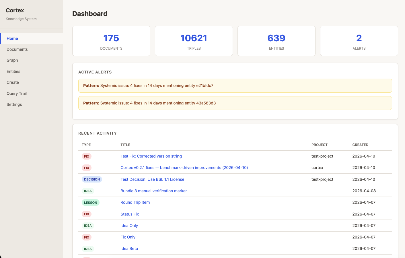Image resolution: width=405 pixels, height=258 pixels.
Task: Return to Home in the sidebar
Action: coord(12,38)
